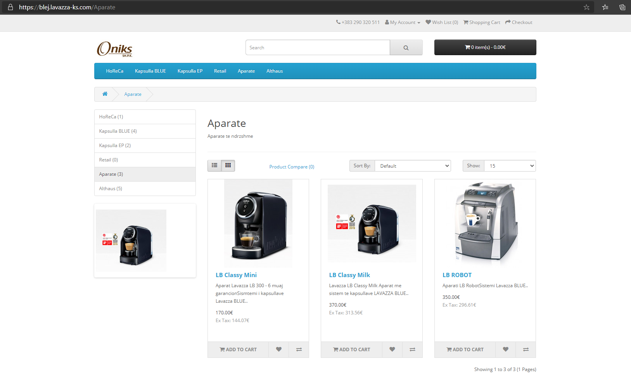Image resolution: width=631 pixels, height=385 pixels.
Task: Add LB Classy Mini to cart
Action: [x=238, y=349]
